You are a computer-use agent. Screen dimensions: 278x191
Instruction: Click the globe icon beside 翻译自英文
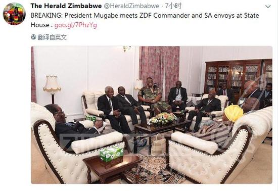33,37
